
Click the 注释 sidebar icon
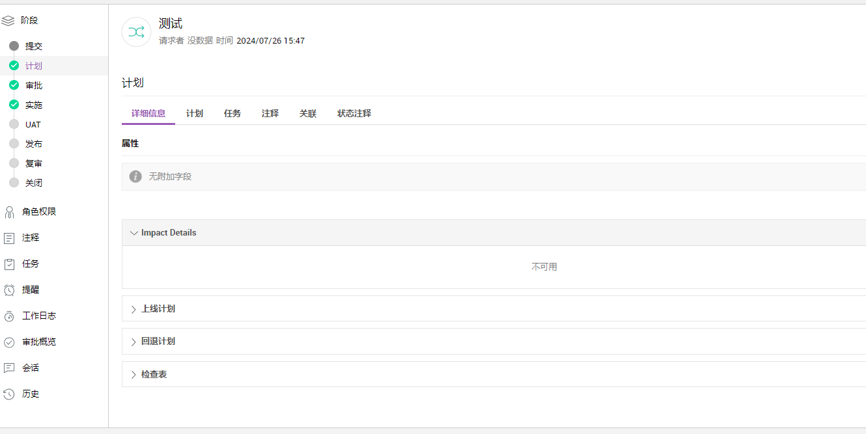(9, 238)
